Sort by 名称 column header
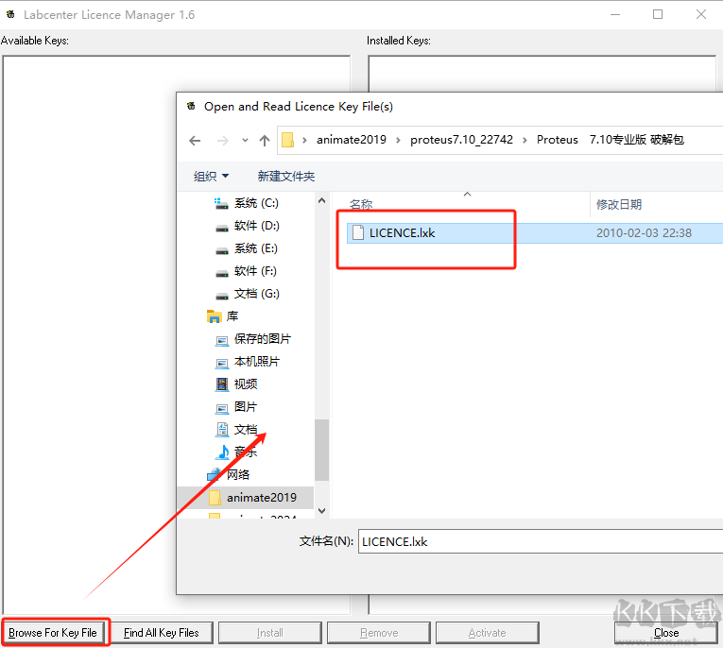The width and height of the screenshot is (723, 648). coord(361,204)
